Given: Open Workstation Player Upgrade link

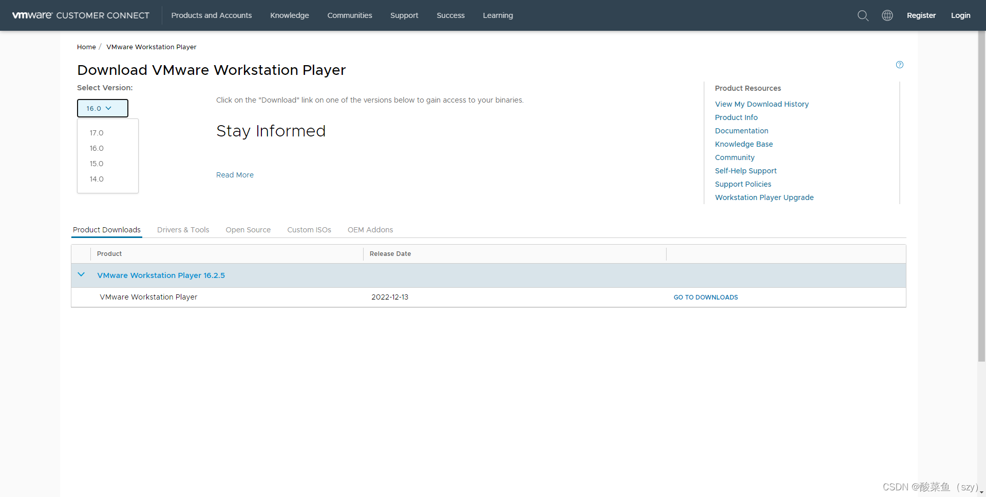Looking at the screenshot, I should (x=764, y=197).
